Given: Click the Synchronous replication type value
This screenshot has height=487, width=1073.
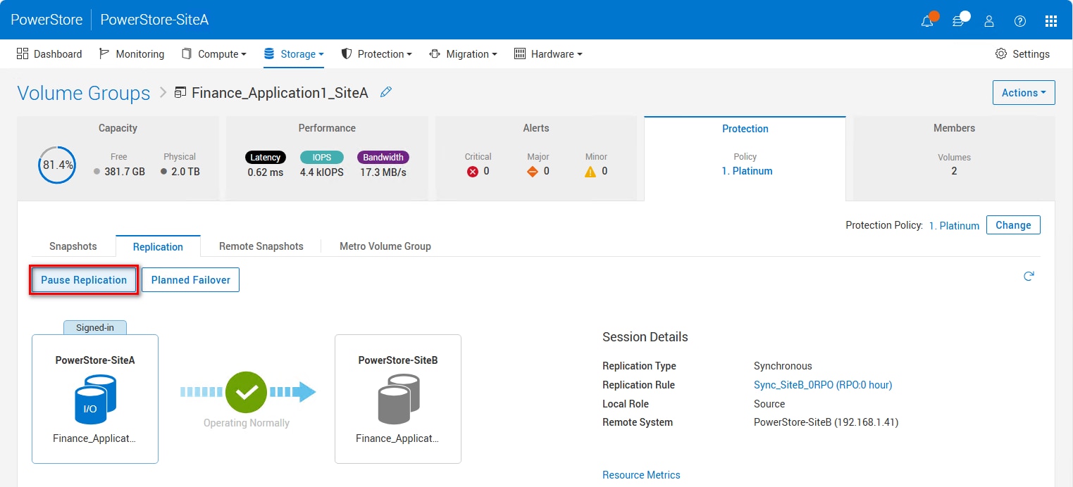Looking at the screenshot, I should click(783, 366).
